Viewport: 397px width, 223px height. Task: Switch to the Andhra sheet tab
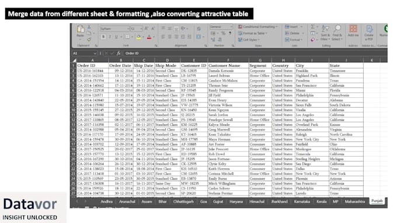(107, 201)
